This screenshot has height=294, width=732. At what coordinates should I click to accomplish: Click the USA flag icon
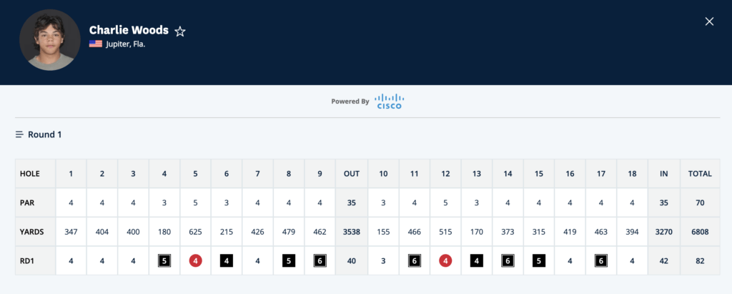95,44
